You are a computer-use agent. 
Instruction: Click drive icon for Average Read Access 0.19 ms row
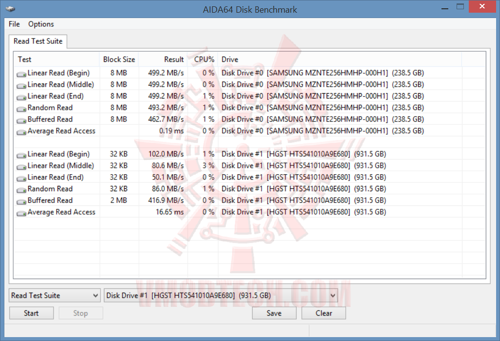pos(21,132)
